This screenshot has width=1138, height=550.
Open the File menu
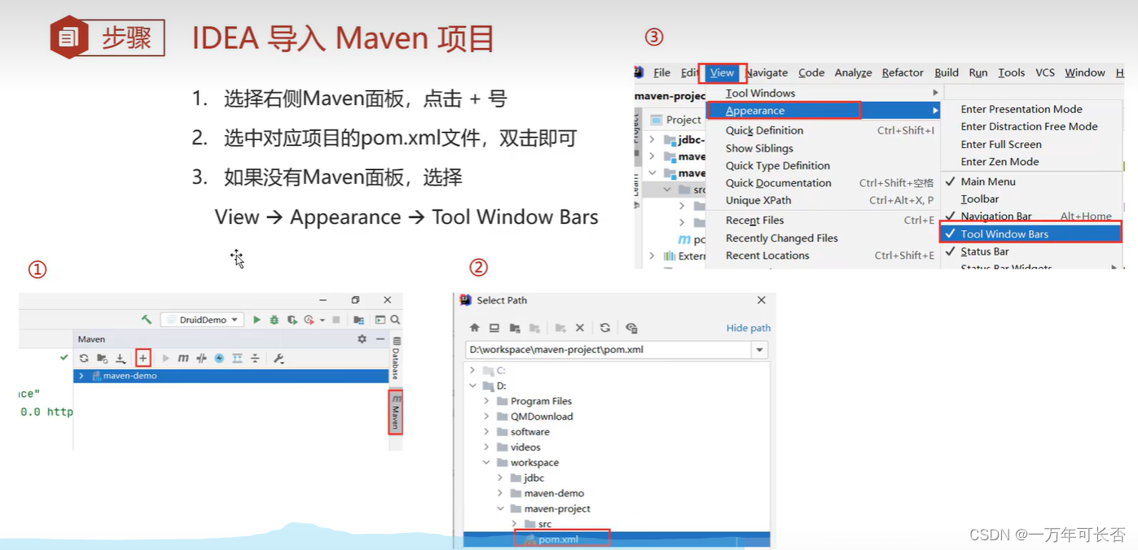662,72
